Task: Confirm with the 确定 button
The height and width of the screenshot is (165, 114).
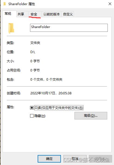Action: (x=49, y=159)
